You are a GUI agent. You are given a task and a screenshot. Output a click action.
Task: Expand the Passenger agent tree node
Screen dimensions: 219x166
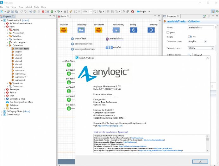pyautogui.click(x=5, y=90)
